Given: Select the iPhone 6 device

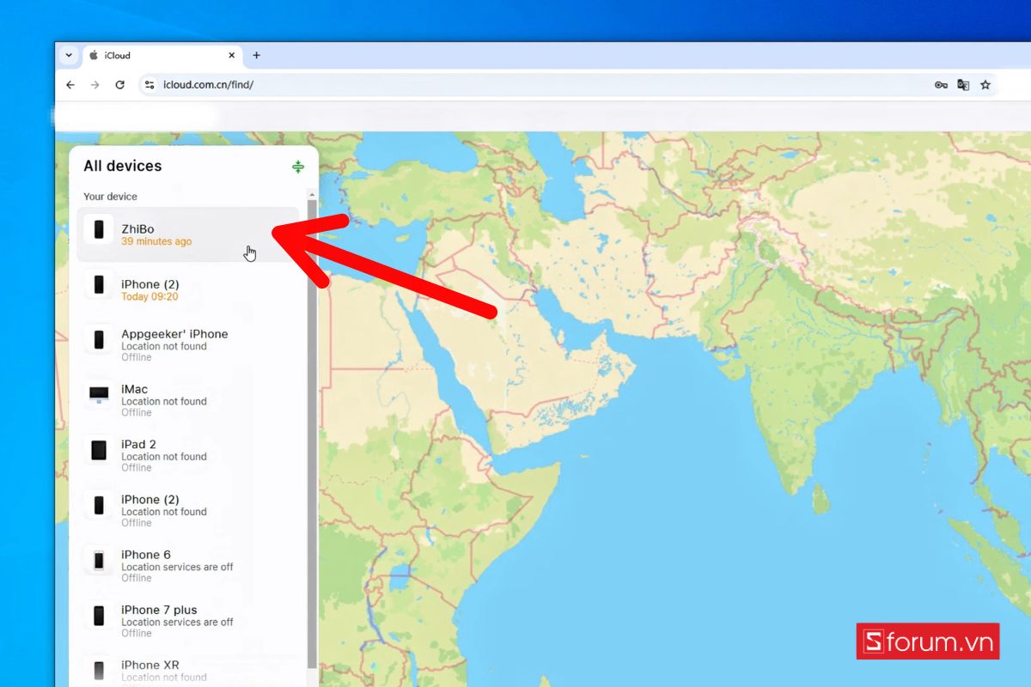Looking at the screenshot, I should click(188, 566).
